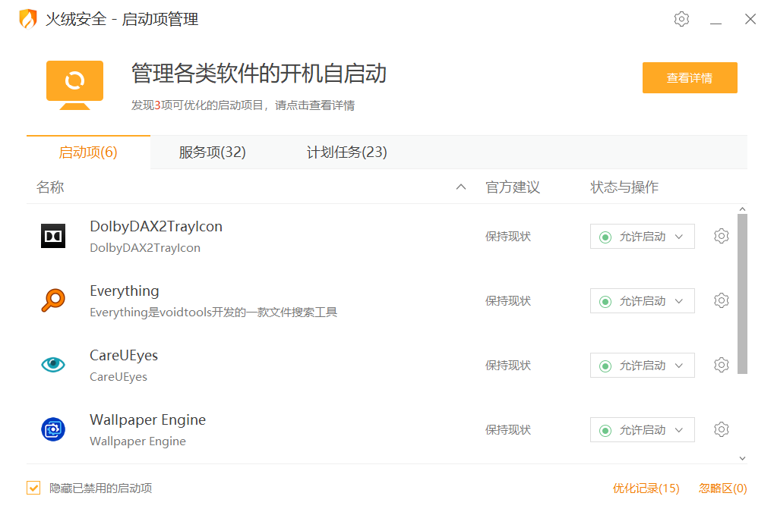Click the CareUEyes eye icon

[x=53, y=365]
